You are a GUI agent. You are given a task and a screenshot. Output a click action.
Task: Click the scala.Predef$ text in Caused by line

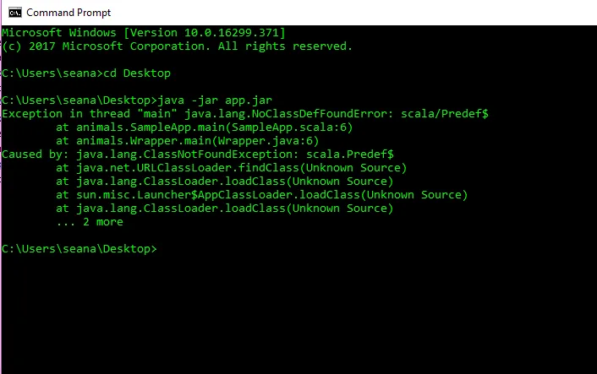[350, 154]
